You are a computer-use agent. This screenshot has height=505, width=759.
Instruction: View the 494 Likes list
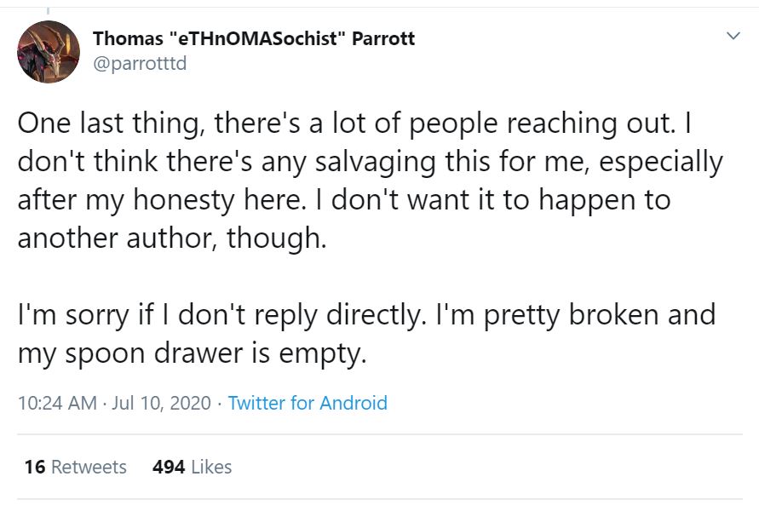click(192, 467)
